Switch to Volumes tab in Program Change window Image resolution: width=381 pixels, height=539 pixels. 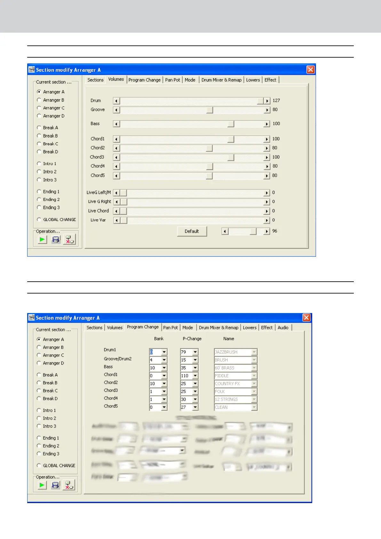point(115,328)
